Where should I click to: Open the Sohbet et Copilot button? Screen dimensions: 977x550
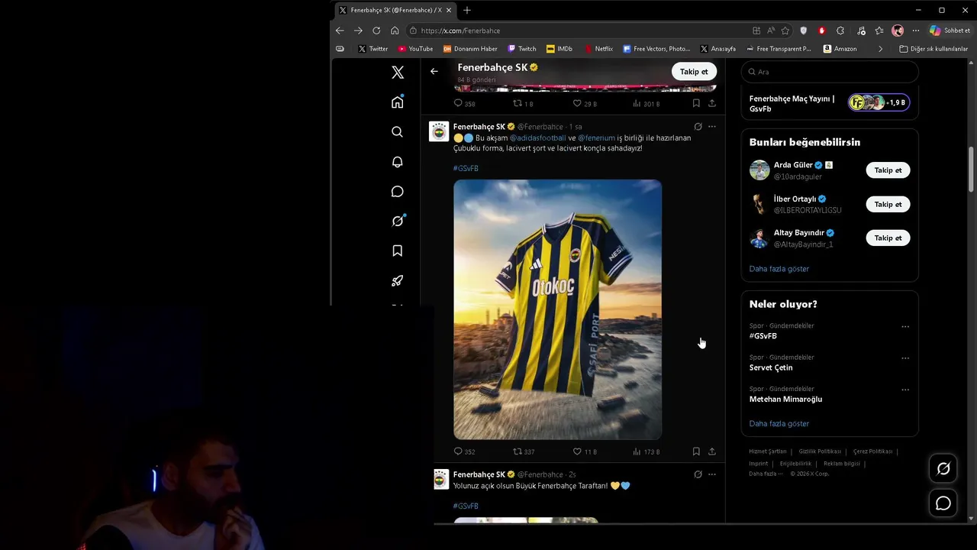[950, 31]
